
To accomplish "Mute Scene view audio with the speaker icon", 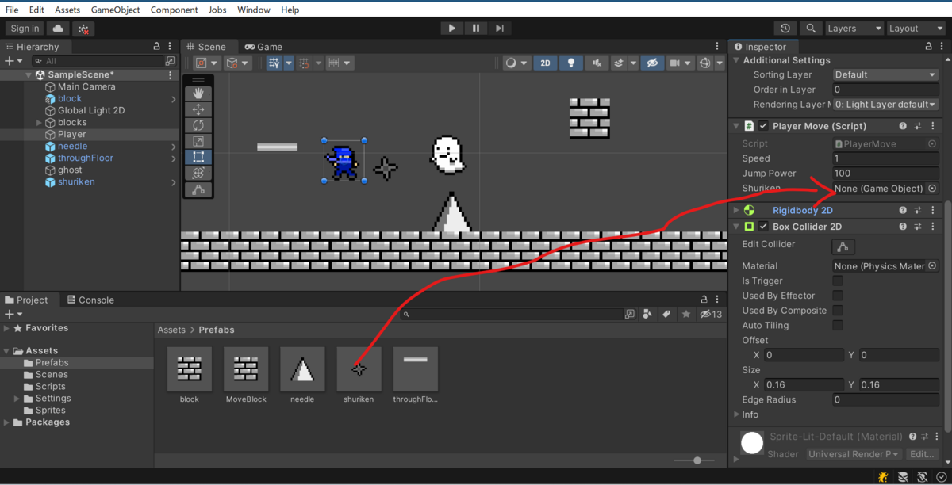I will pyautogui.click(x=597, y=63).
